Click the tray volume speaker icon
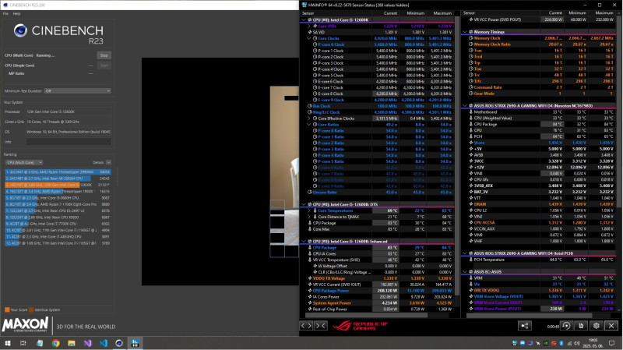623x350 pixels. click(x=577, y=343)
